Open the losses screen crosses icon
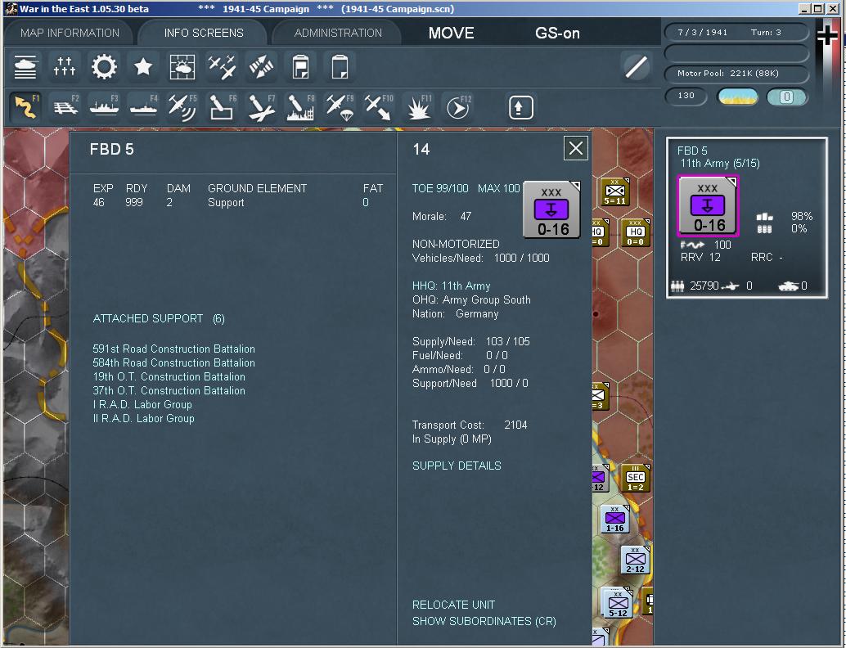 point(64,67)
